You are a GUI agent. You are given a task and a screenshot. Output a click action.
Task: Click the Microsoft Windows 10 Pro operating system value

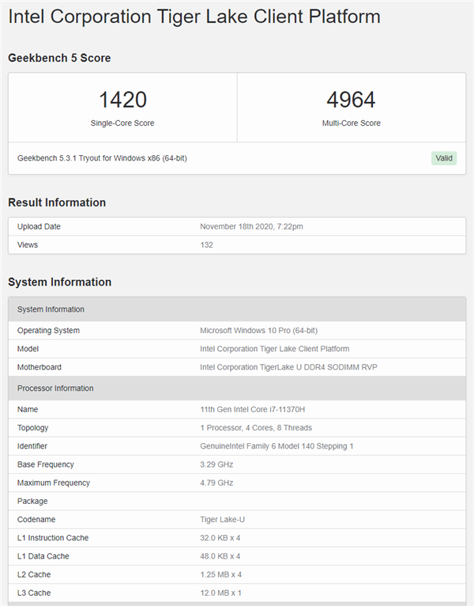click(x=258, y=331)
